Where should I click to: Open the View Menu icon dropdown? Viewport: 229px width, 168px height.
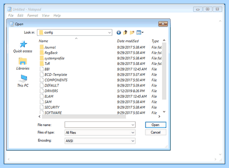140,32
